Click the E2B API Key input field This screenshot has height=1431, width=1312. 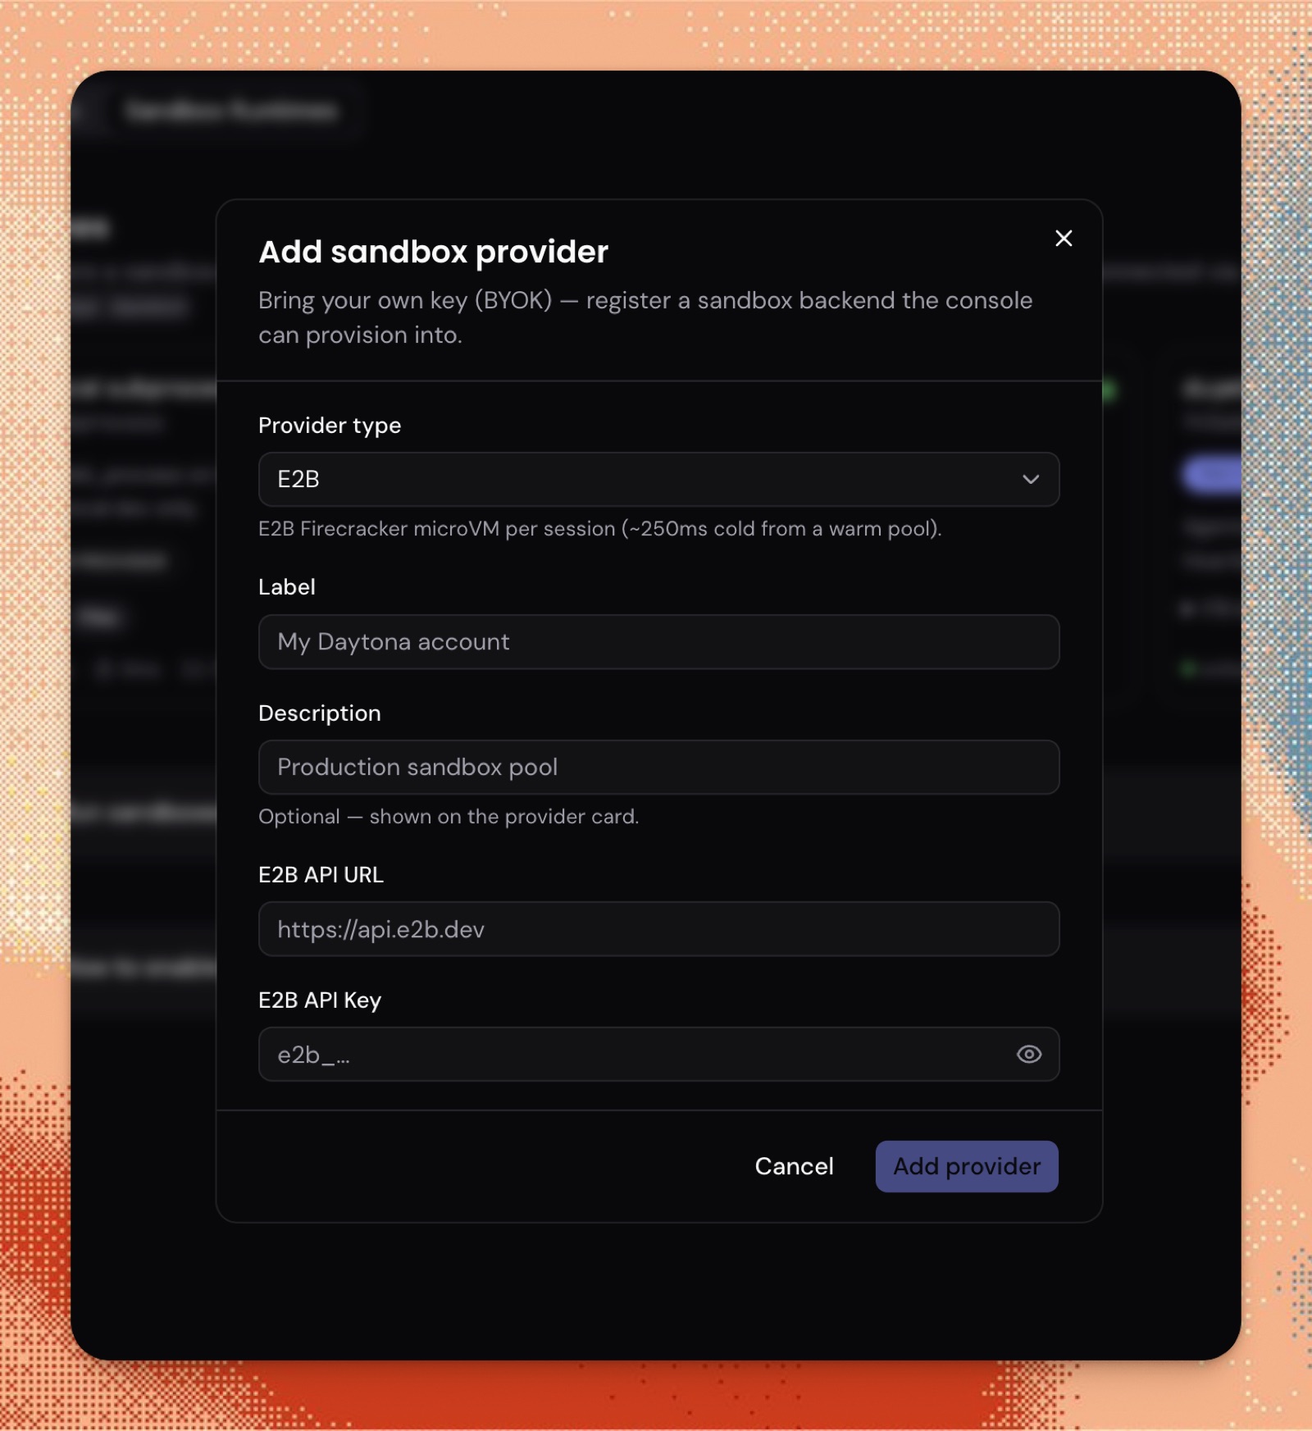pyautogui.click(x=658, y=1055)
